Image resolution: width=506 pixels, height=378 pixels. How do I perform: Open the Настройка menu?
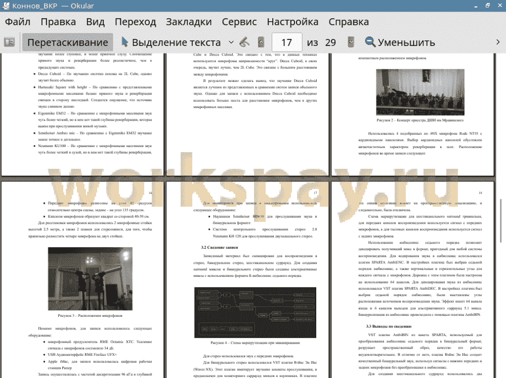tap(292, 22)
